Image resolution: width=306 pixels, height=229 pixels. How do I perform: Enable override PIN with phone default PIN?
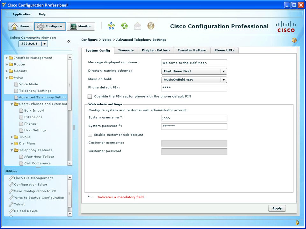point(90,96)
